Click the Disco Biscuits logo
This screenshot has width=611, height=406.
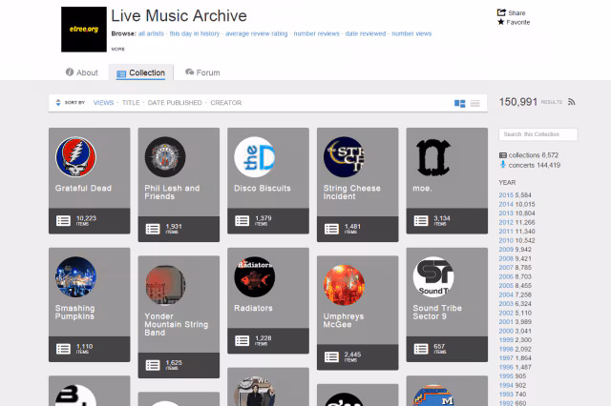pos(255,156)
